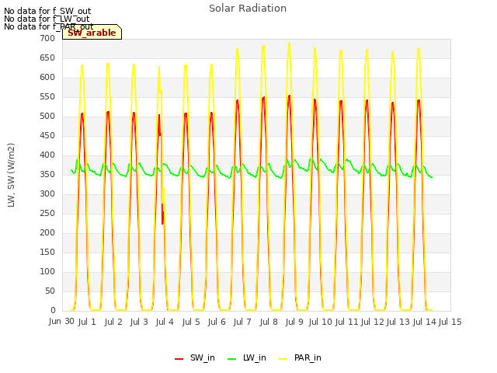The image size is (497, 373).
Task: Click the SW_in red legend swatch
Action: 179,359
